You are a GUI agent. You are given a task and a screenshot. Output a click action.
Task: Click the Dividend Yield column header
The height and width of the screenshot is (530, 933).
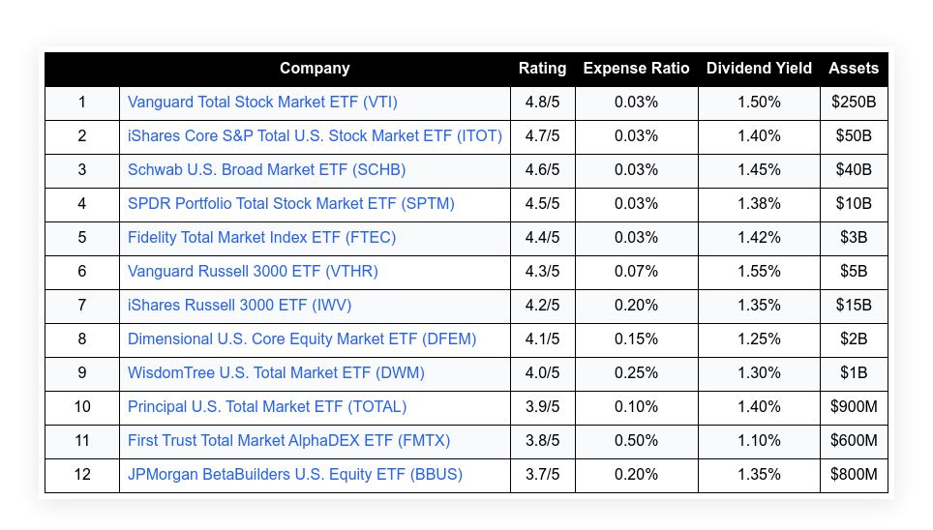click(759, 68)
